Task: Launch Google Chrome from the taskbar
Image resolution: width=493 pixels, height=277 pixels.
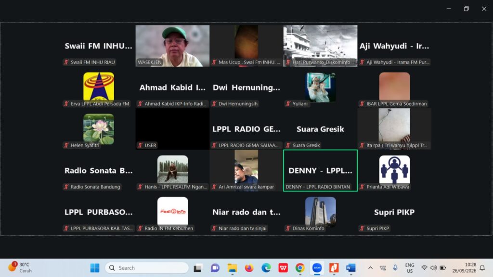Action: [300, 268]
